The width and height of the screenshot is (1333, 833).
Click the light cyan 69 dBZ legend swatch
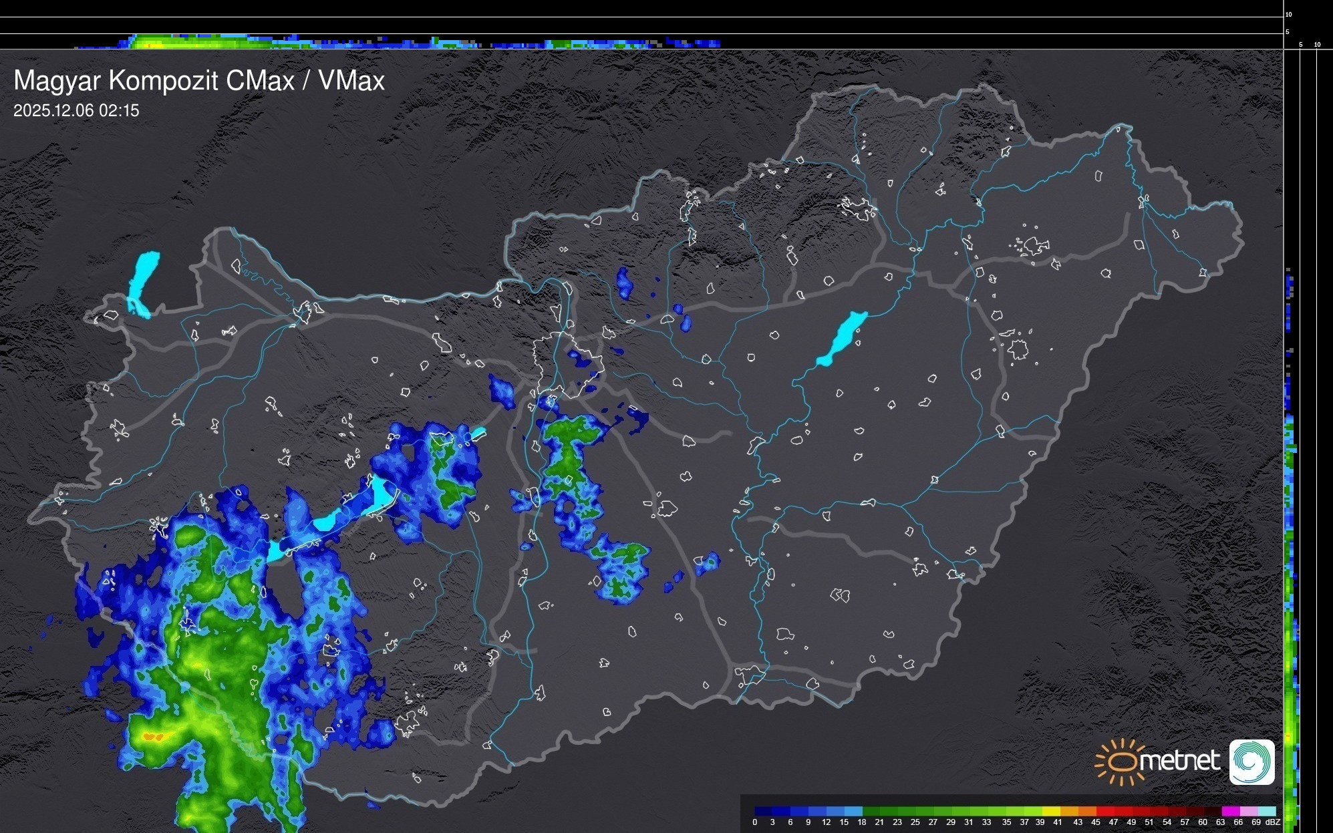pos(1266,811)
